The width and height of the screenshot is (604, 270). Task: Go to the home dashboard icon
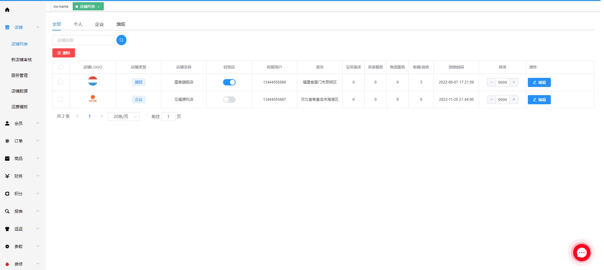click(7, 10)
